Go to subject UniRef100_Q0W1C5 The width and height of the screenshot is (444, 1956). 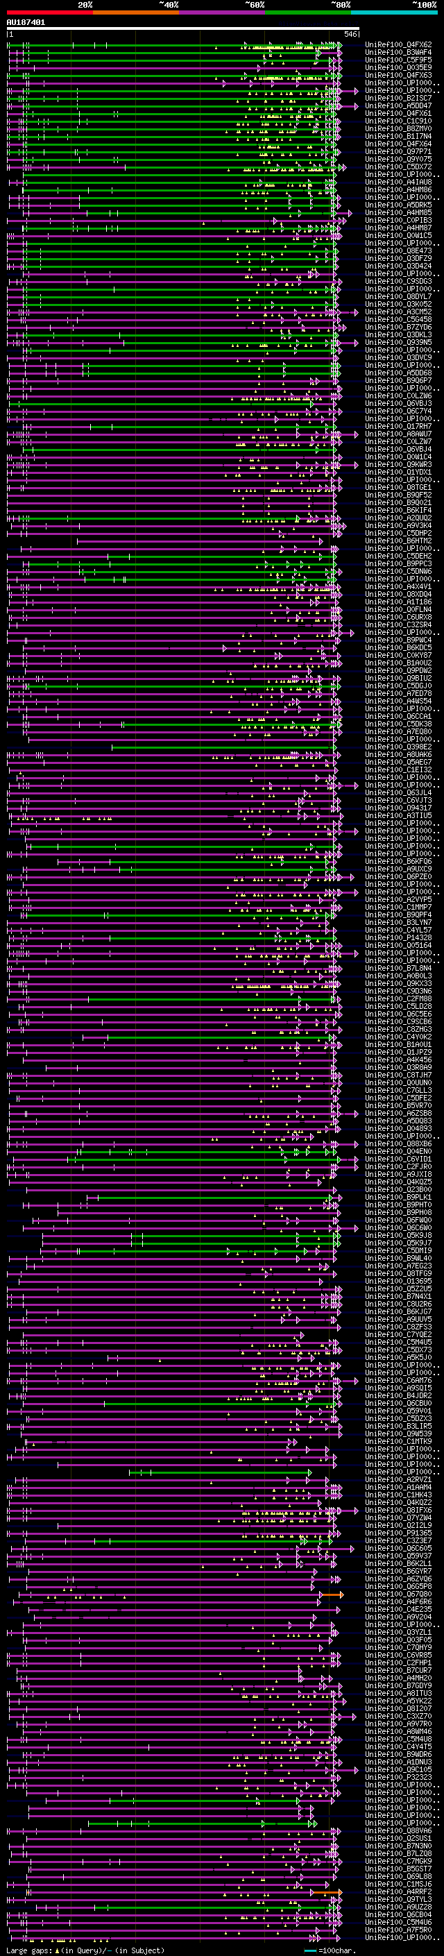[x=398, y=235]
